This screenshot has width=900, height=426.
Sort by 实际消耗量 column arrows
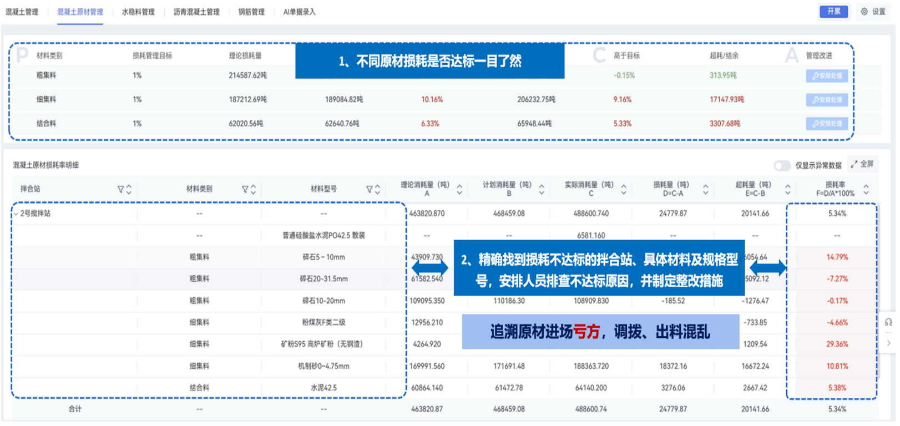[624, 190]
